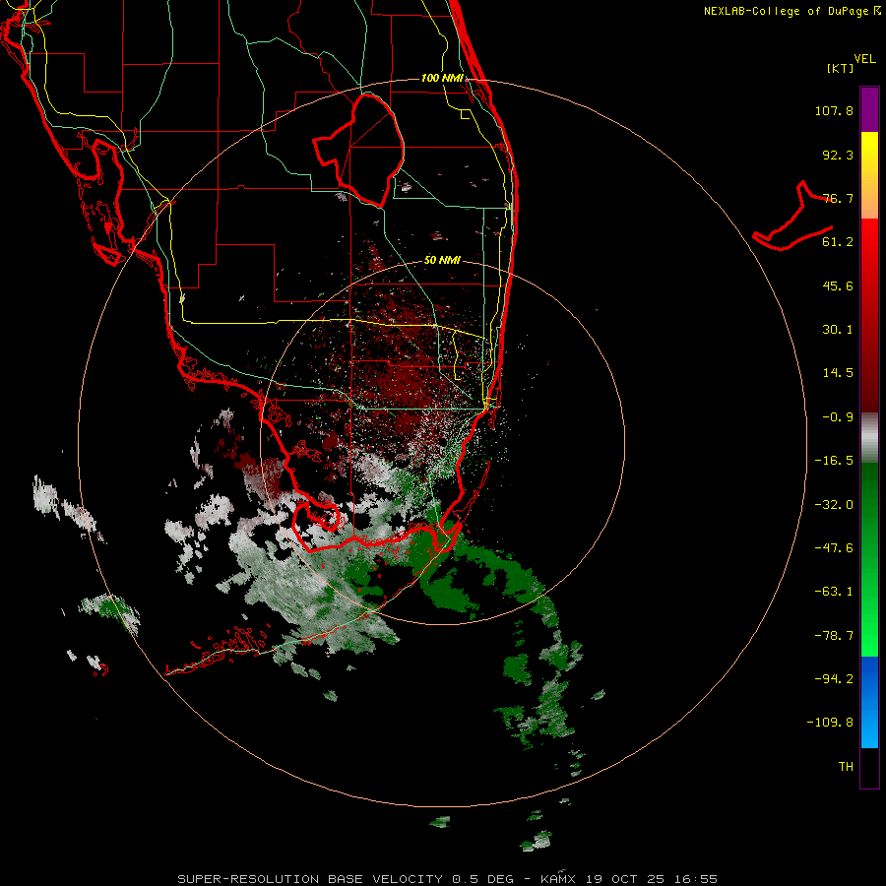
Task: Click the 100 NMI range ring label
Action: 442,78
